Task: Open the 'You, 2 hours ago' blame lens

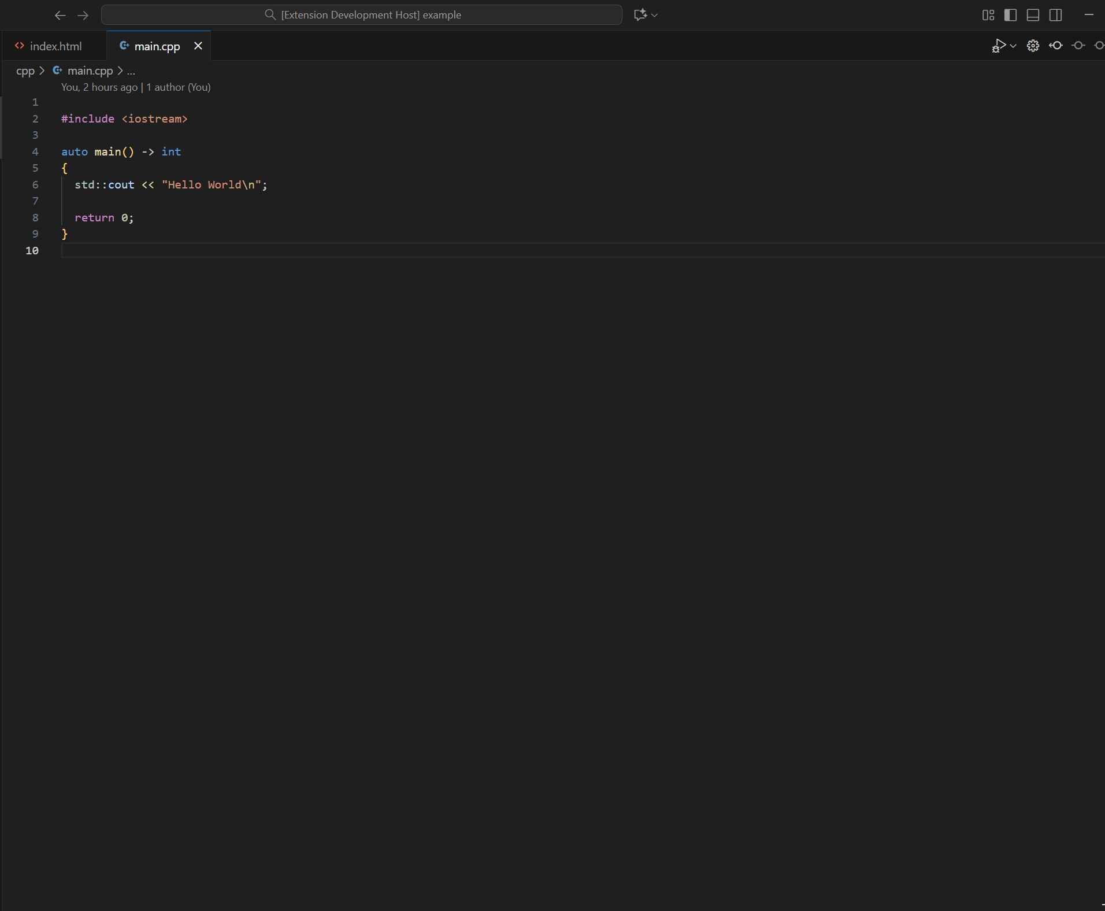Action: (99, 87)
